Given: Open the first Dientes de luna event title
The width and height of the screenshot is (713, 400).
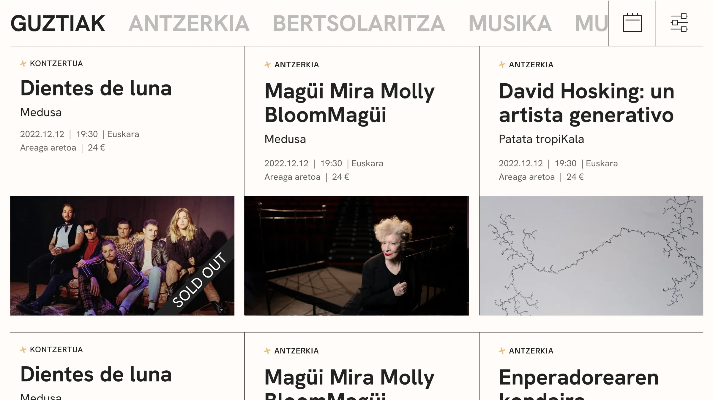Looking at the screenshot, I should coord(96,88).
